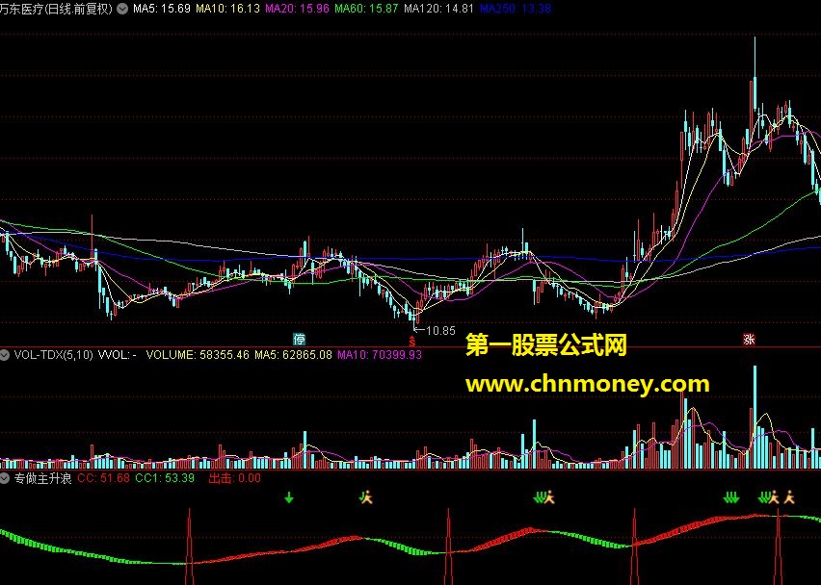Open the dropdown beside 万东医疗 chart title
Image resolution: width=821 pixels, height=585 pixels.
(x=122, y=9)
